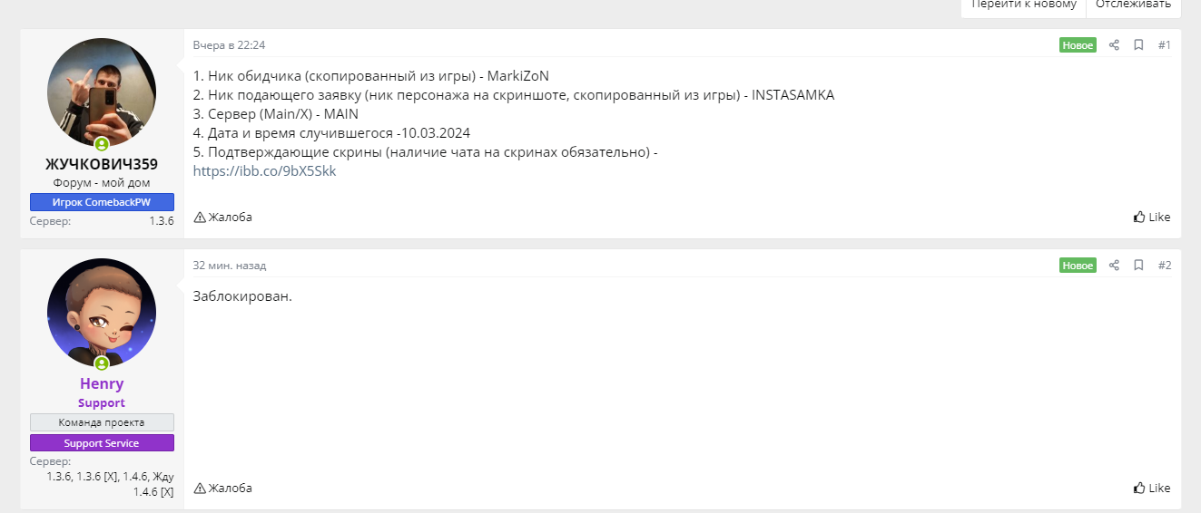This screenshot has width=1201, height=513.
Task: Bookmark post #2 by Henry
Action: tap(1138, 266)
